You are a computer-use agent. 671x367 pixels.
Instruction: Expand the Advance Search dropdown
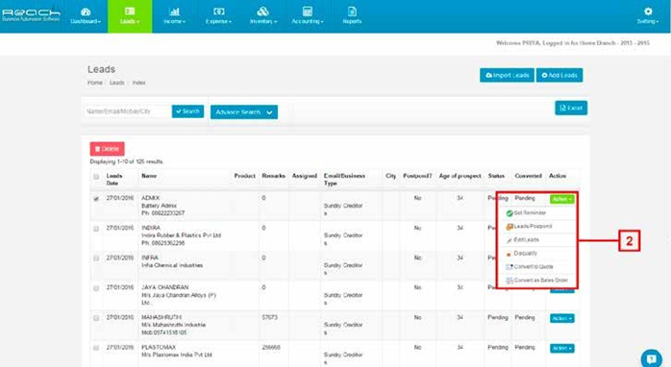click(x=244, y=112)
